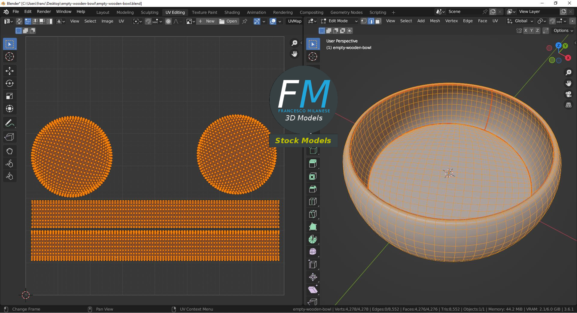Click the Open image button
The image size is (577, 313).
228,21
